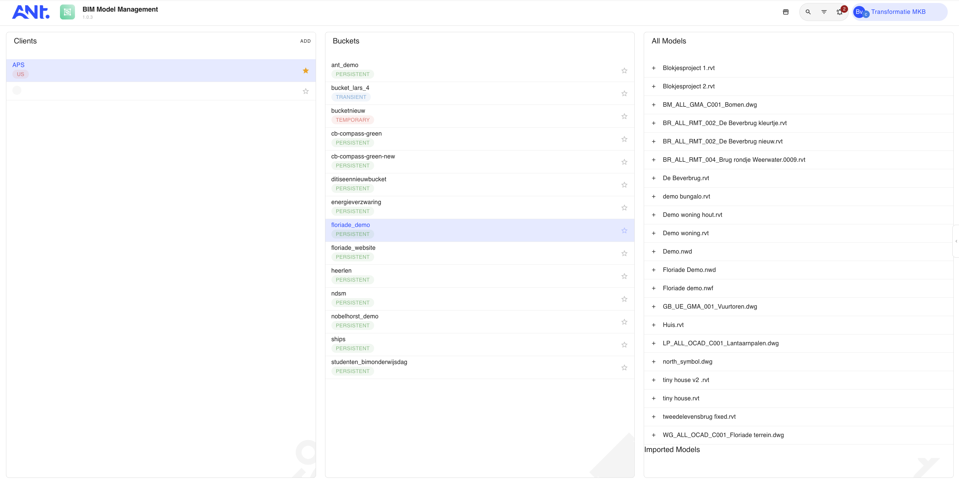This screenshot has height=482, width=959.
Task: Favorite the empty second client row star
Action: (x=306, y=91)
